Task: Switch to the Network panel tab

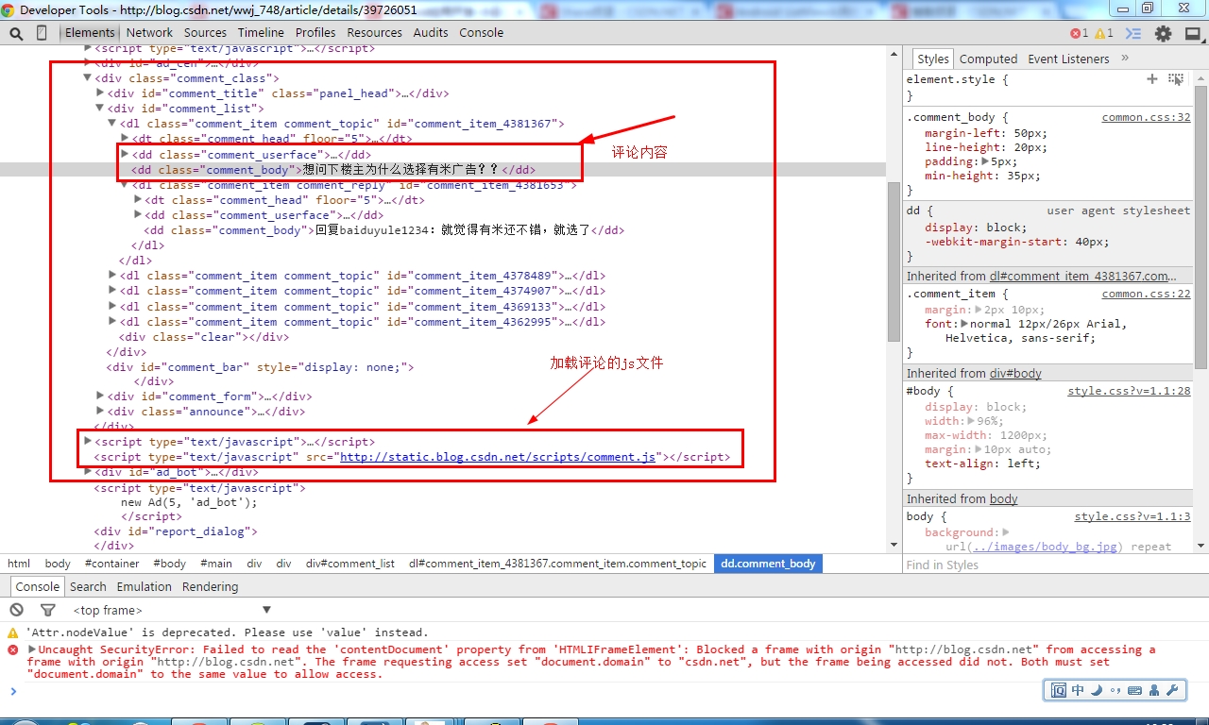Action: click(149, 32)
